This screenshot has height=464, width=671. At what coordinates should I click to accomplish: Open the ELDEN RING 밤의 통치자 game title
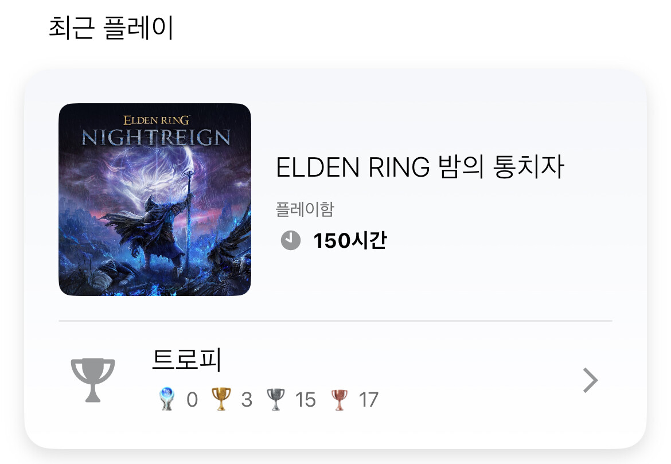tap(420, 167)
